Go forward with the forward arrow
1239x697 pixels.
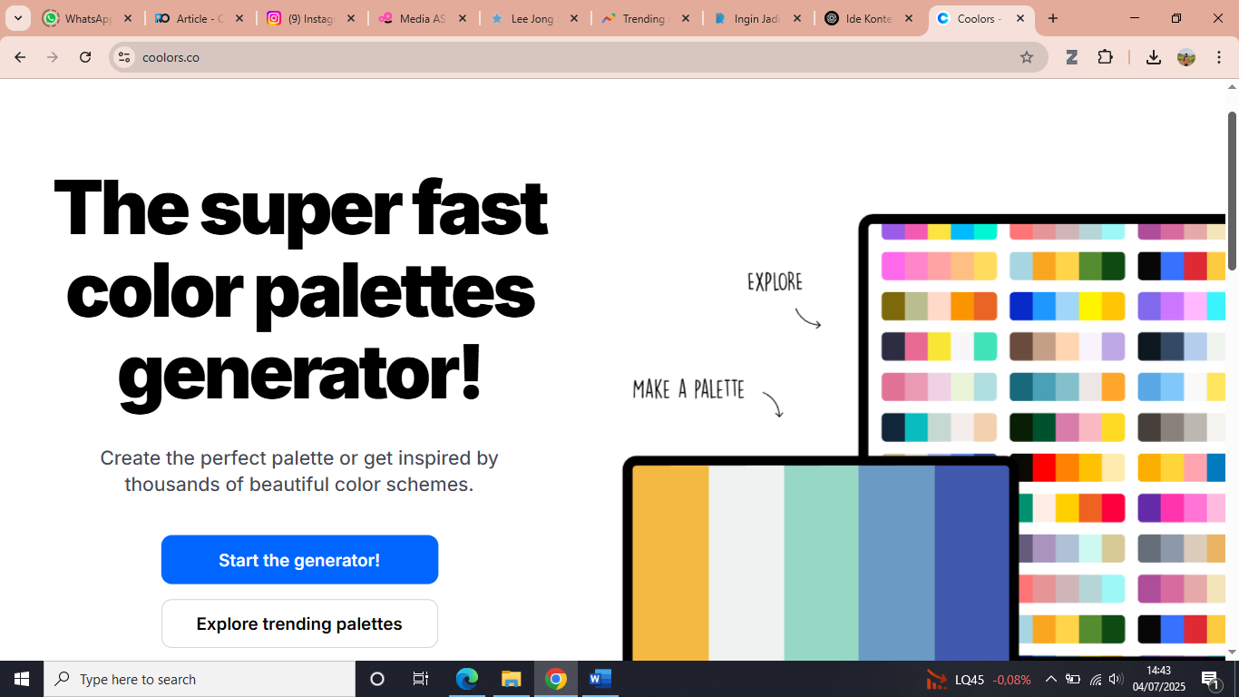53,57
